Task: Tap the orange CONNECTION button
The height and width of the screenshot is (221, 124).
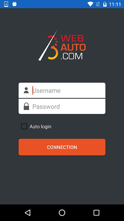Action: pos(62,147)
